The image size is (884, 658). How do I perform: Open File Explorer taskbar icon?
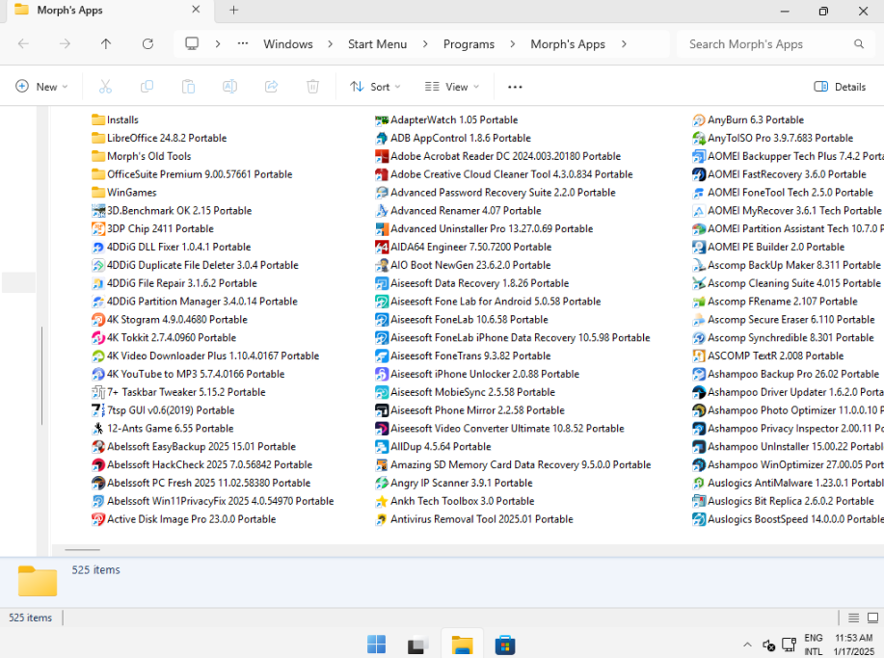(x=462, y=645)
